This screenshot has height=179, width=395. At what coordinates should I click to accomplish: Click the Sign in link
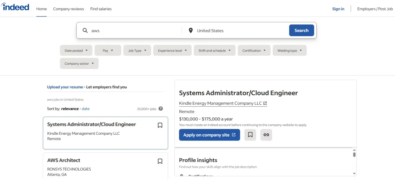tap(338, 9)
